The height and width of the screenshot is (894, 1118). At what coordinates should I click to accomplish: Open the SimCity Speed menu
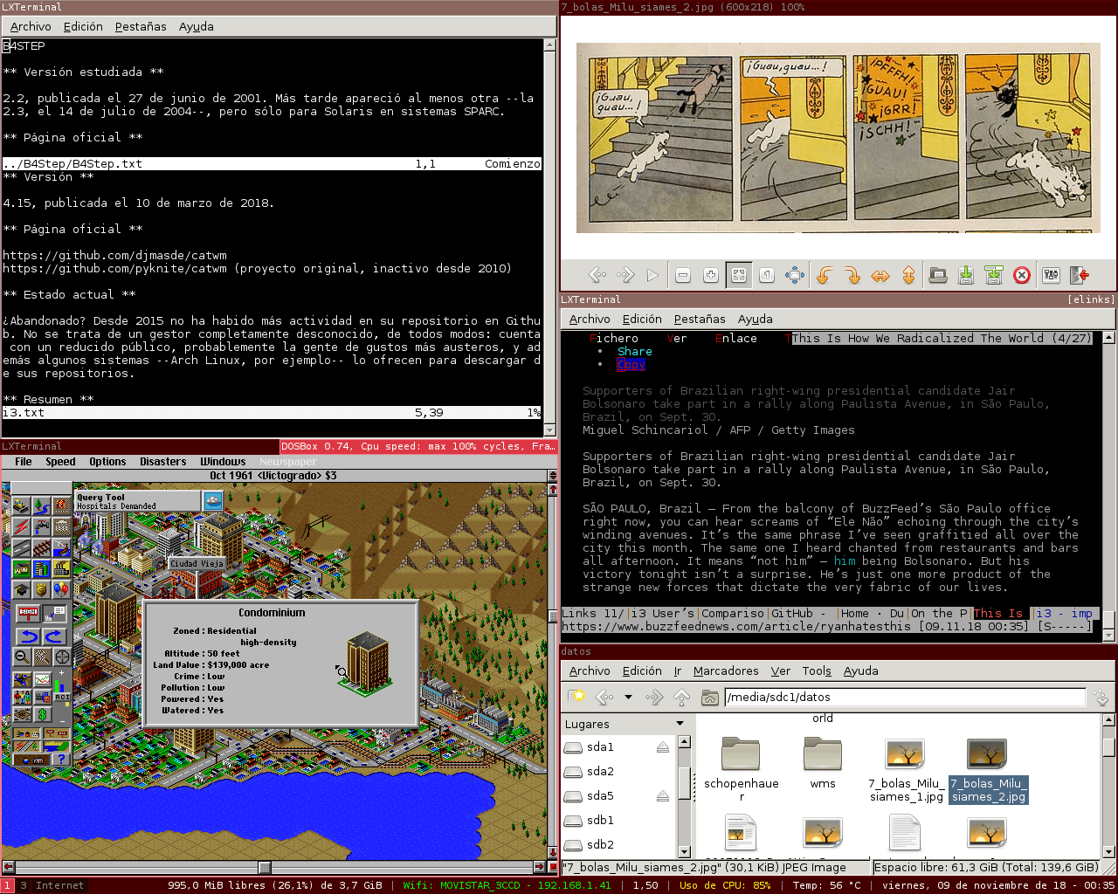pyautogui.click(x=60, y=462)
